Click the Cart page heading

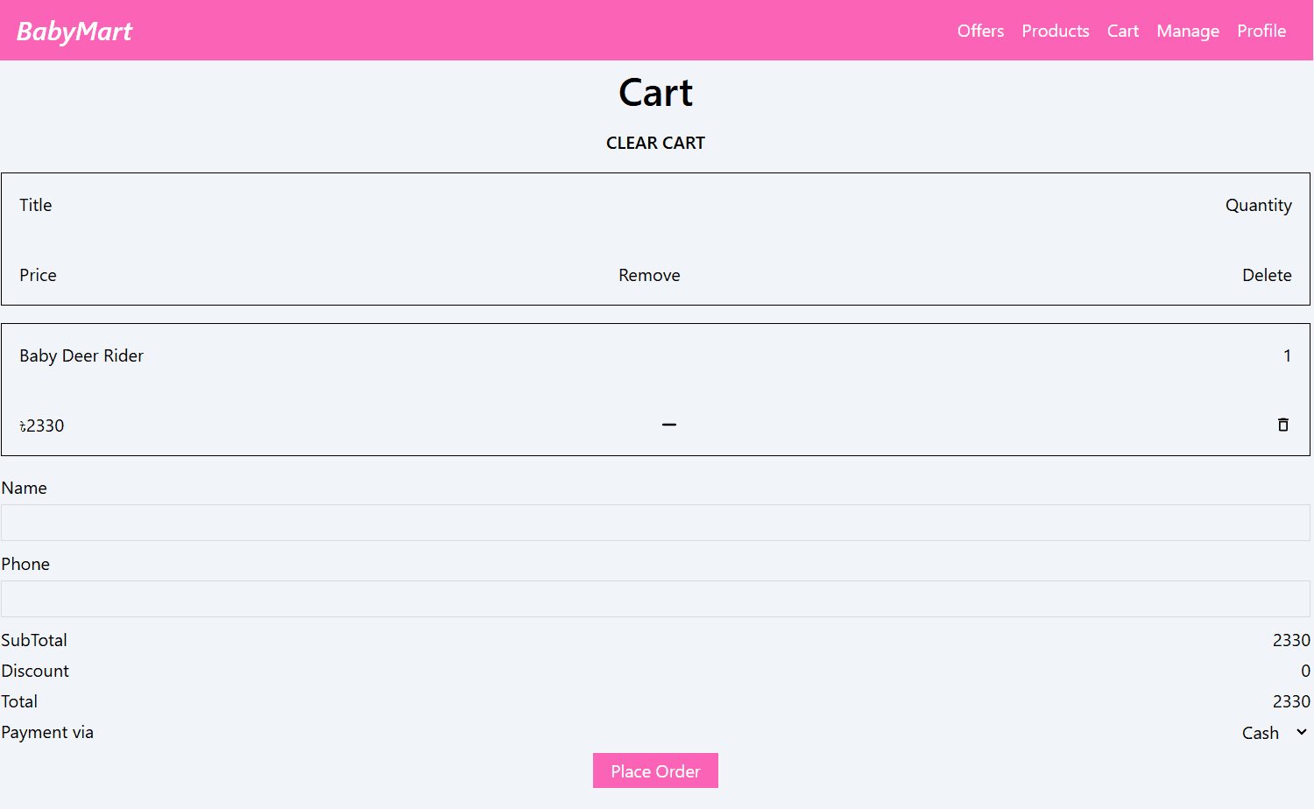(655, 93)
